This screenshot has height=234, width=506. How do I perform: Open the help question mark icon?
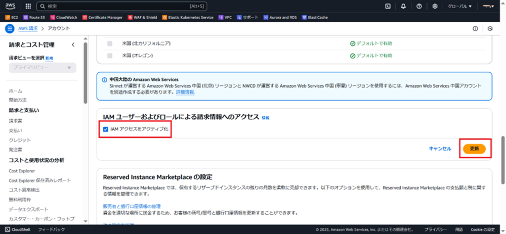coord(419,7)
